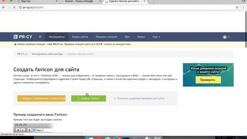Open Биржа сайтов in the navigation bar
247x139 pixels.
80,37
